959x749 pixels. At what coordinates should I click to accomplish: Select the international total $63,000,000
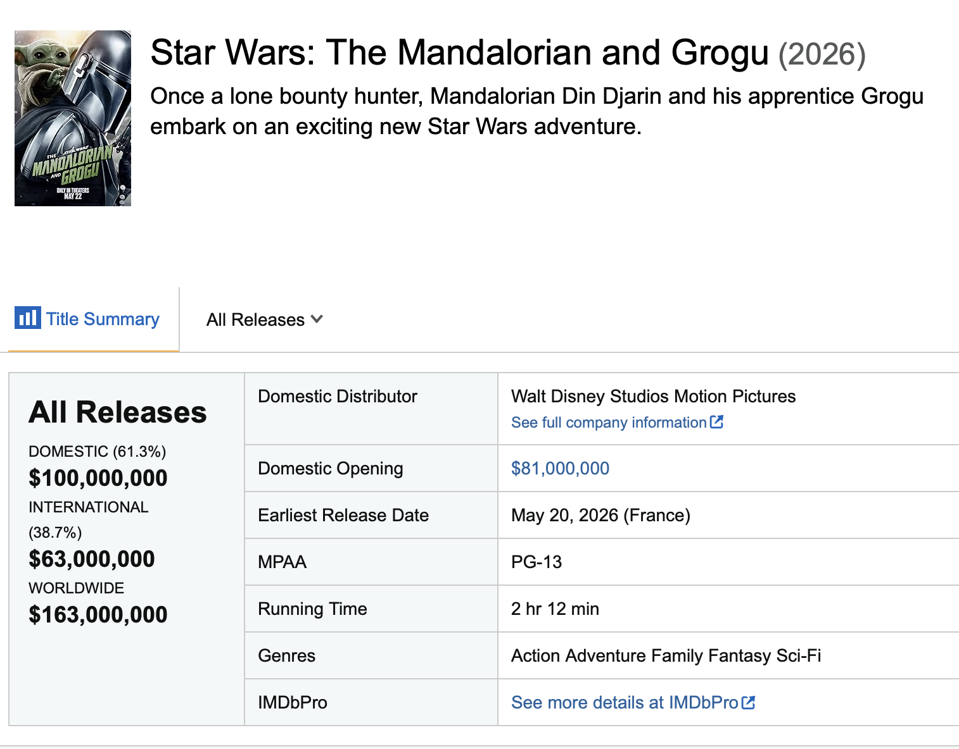tap(92, 559)
